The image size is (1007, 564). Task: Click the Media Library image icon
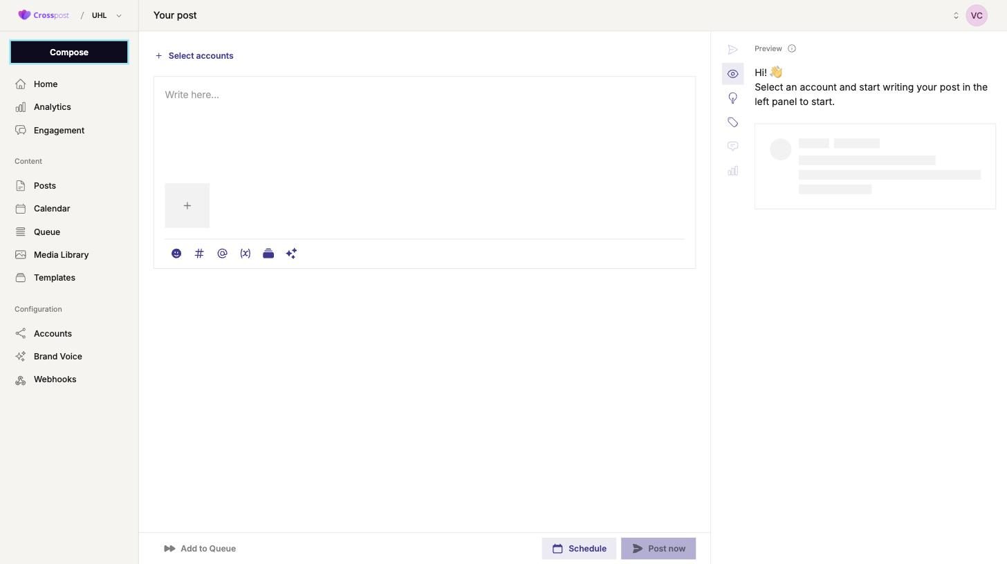[x=21, y=255]
